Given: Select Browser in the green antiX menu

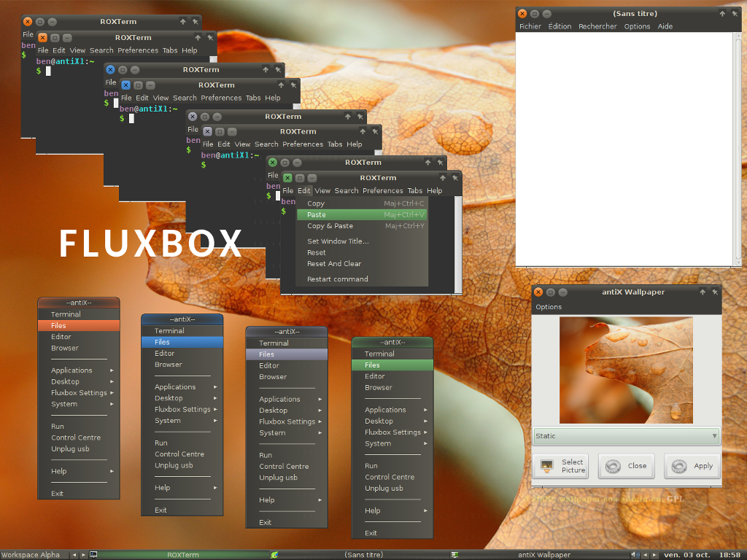Looking at the screenshot, I should (392, 388).
